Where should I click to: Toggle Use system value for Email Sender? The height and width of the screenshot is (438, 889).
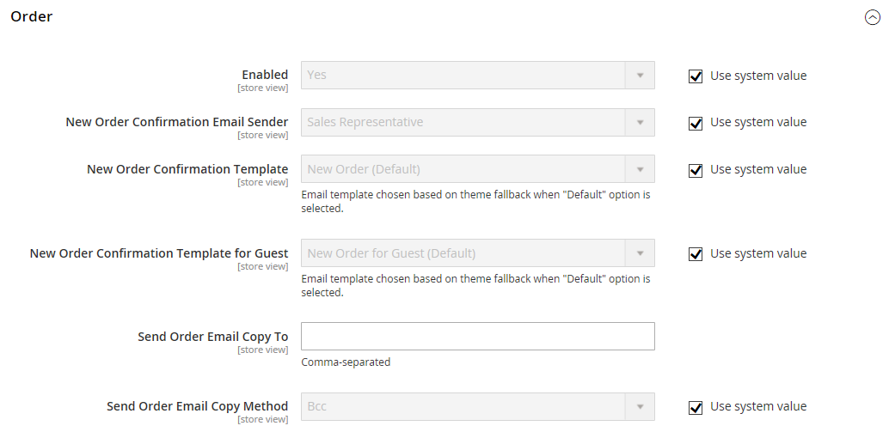[x=696, y=123]
